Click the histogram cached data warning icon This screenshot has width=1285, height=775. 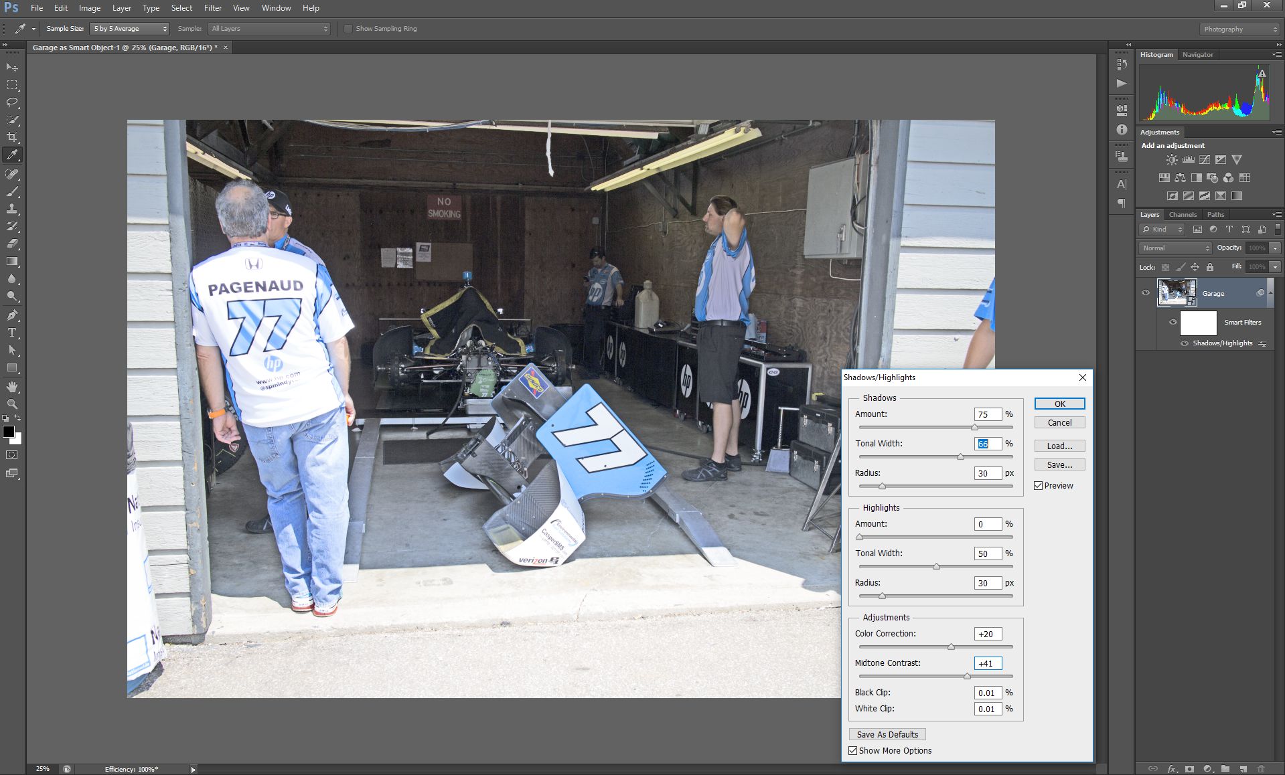coord(1262,74)
